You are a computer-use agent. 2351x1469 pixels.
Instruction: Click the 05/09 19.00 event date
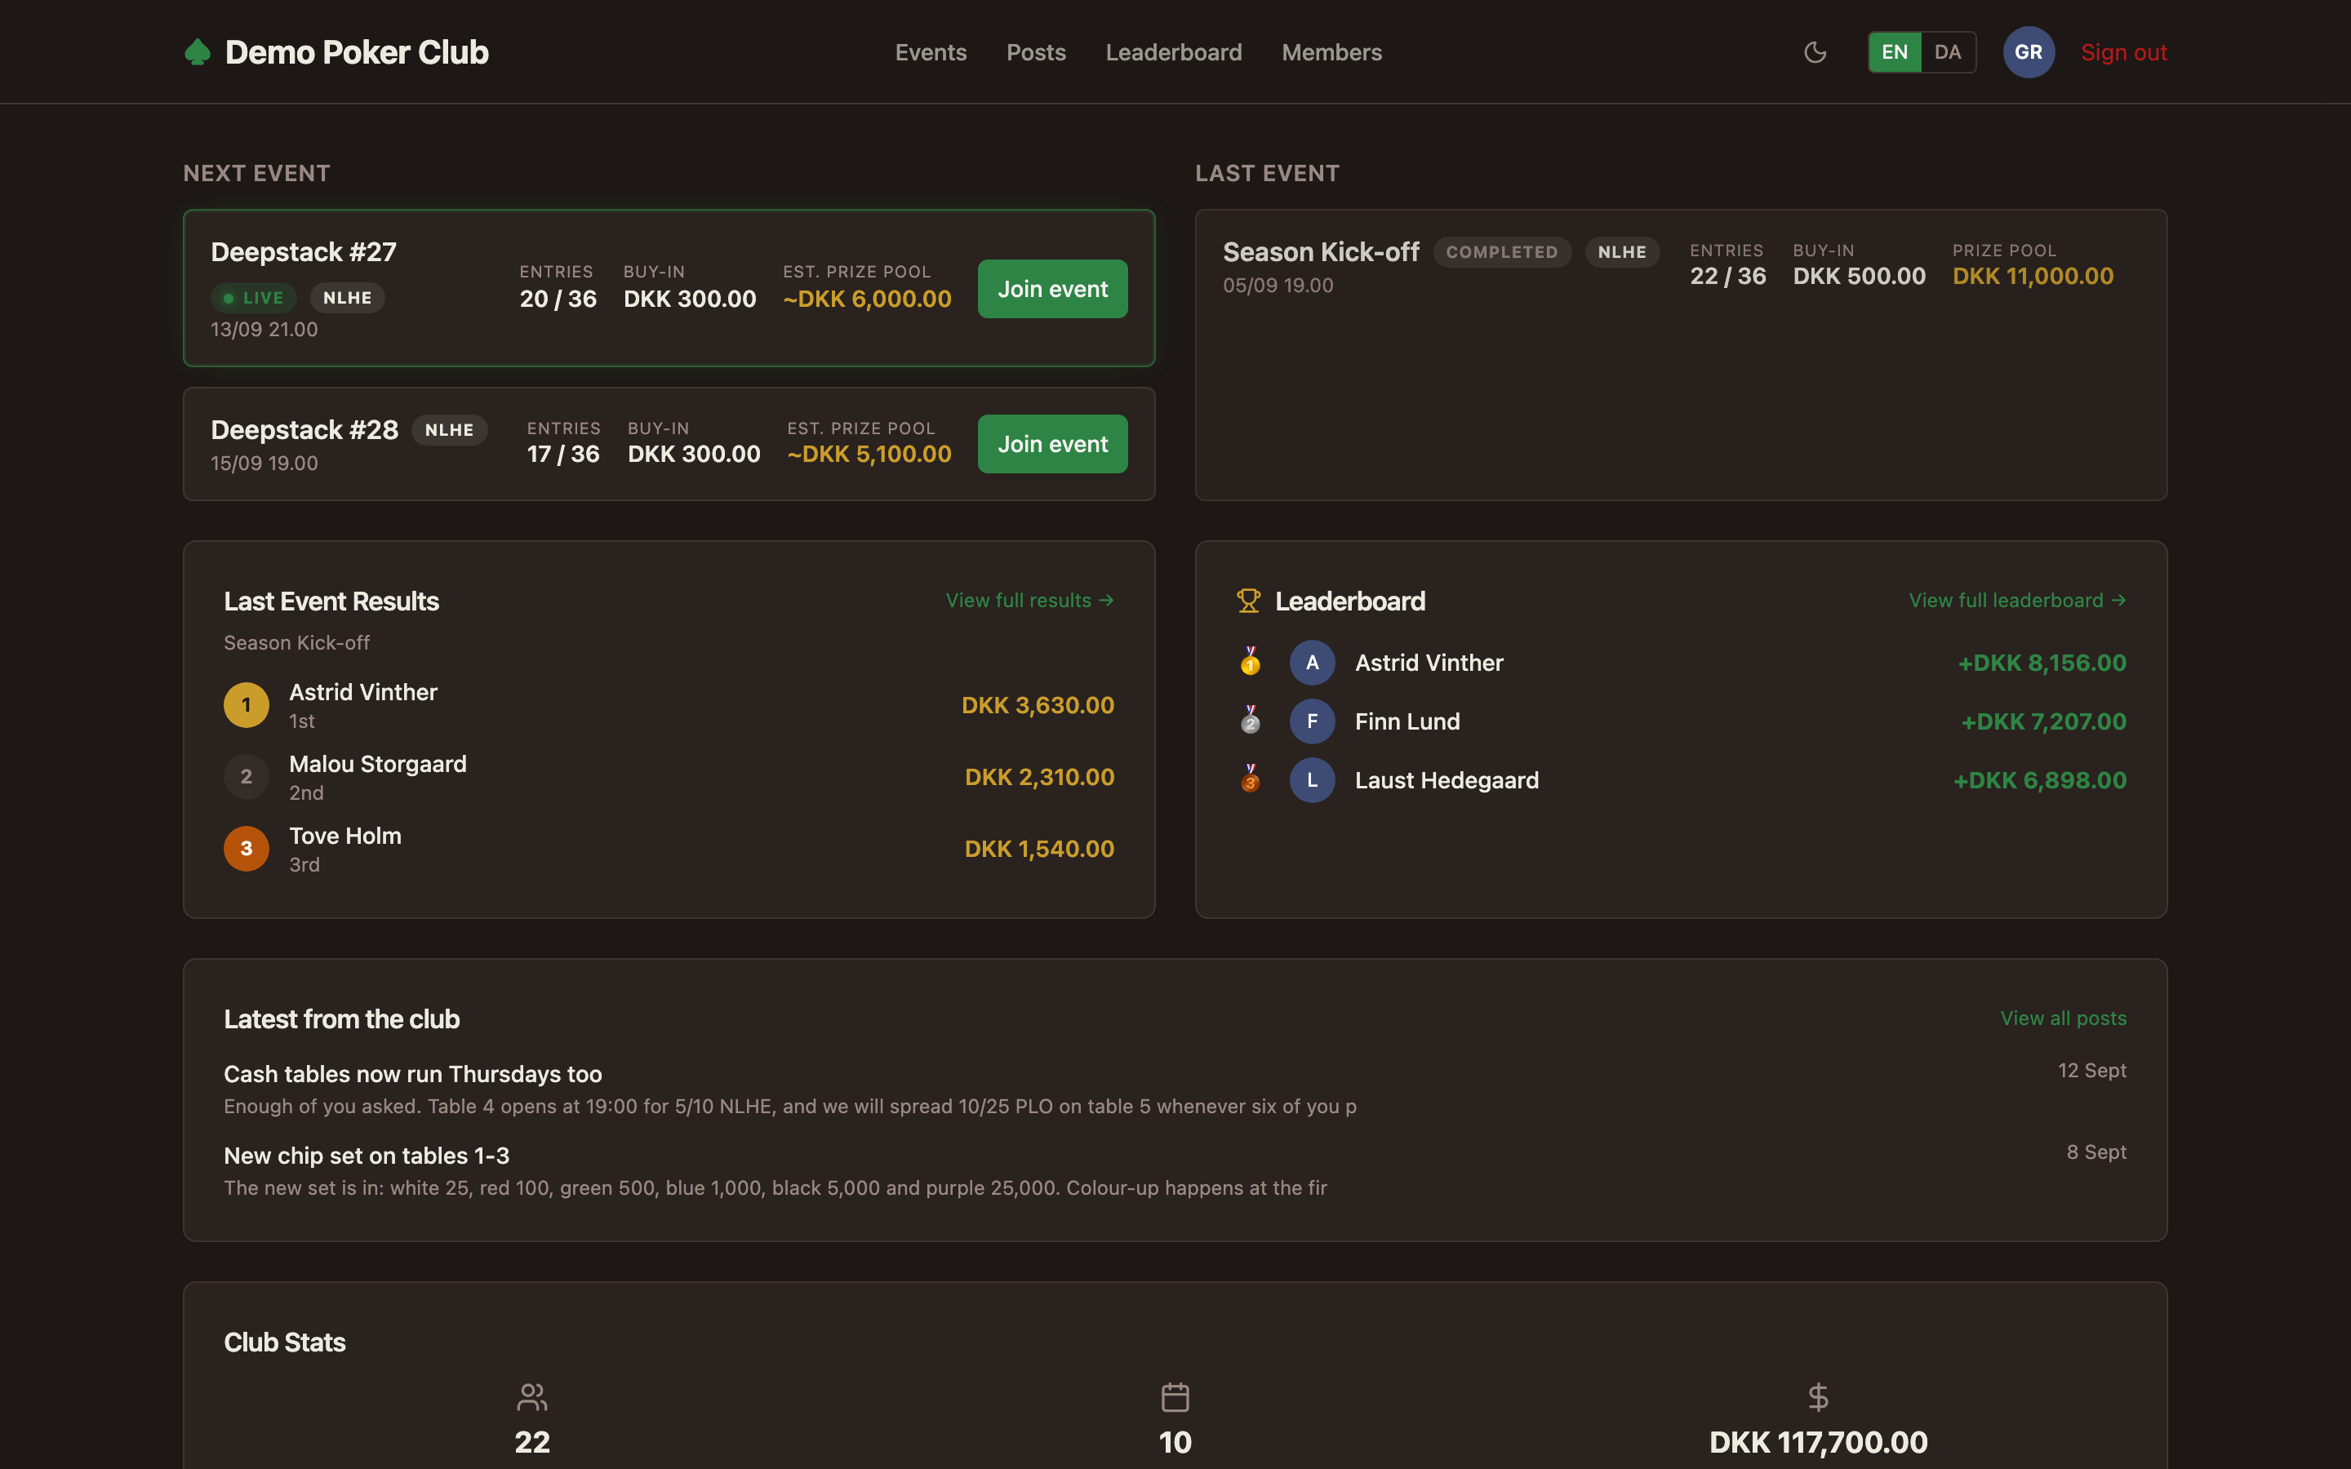[1278, 286]
